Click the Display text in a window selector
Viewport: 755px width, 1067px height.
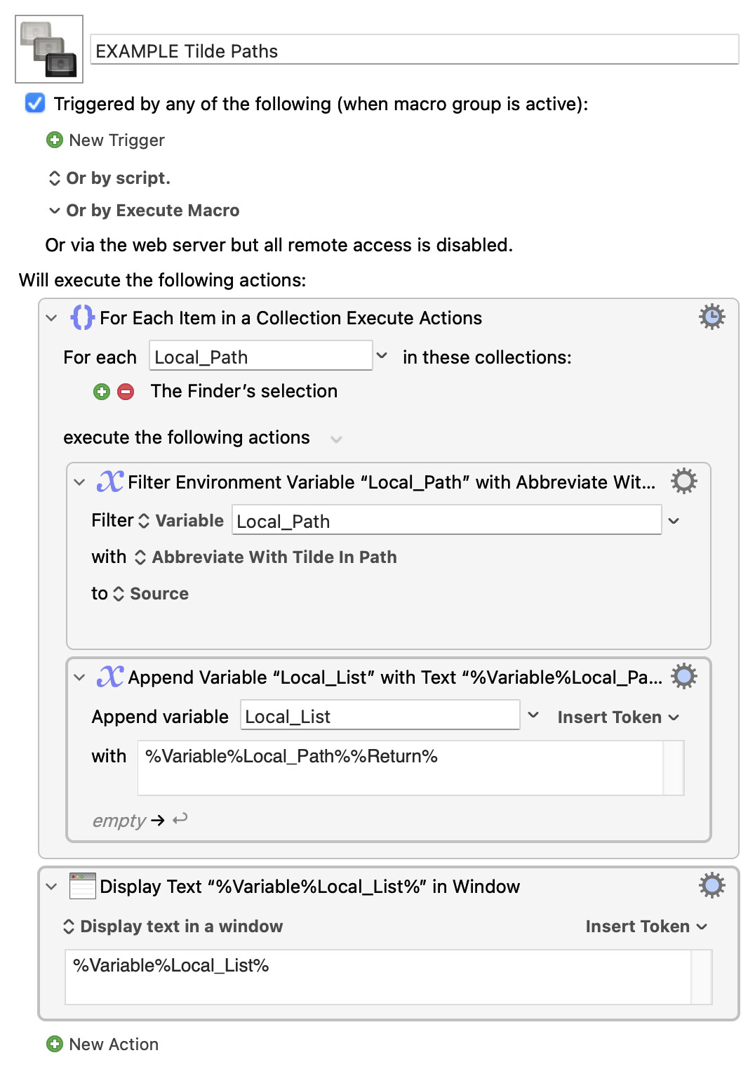(x=174, y=927)
